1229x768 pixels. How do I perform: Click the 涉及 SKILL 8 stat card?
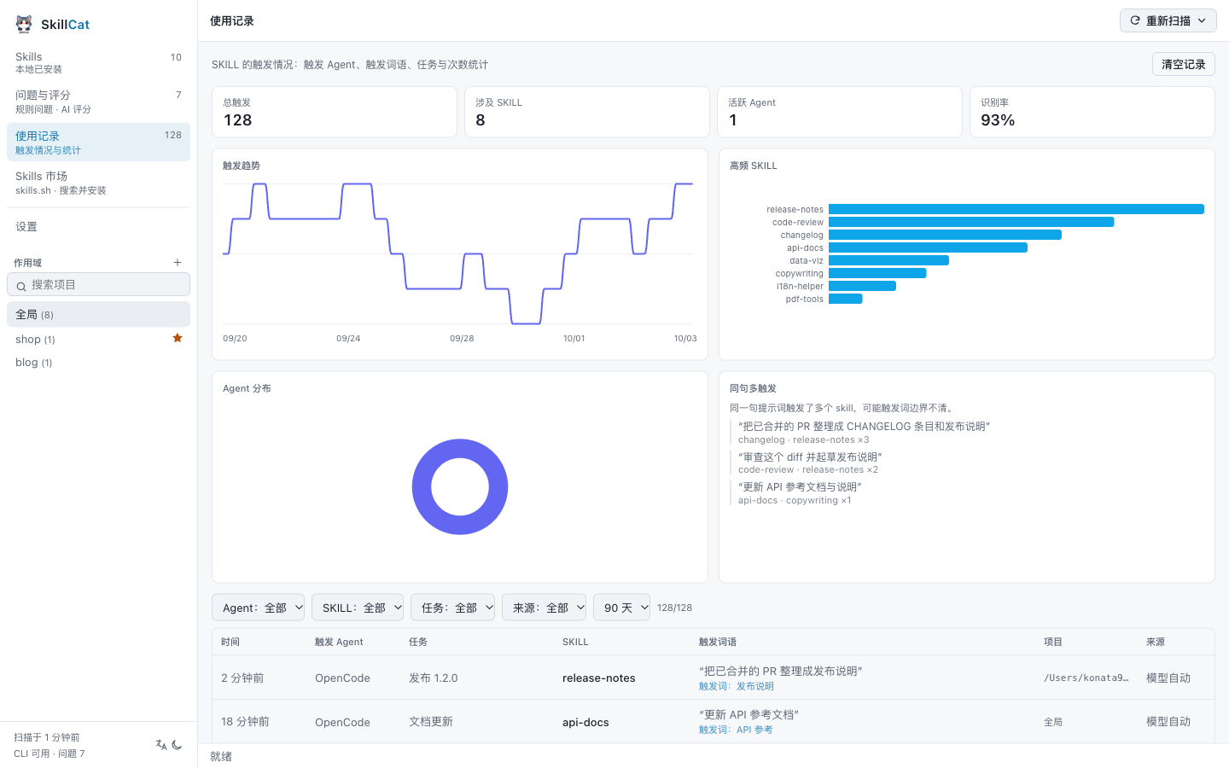coord(587,112)
